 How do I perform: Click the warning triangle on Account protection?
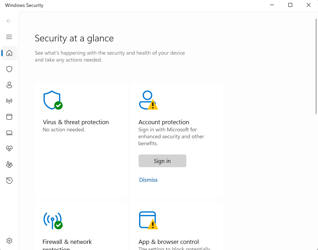pyautogui.click(x=153, y=105)
